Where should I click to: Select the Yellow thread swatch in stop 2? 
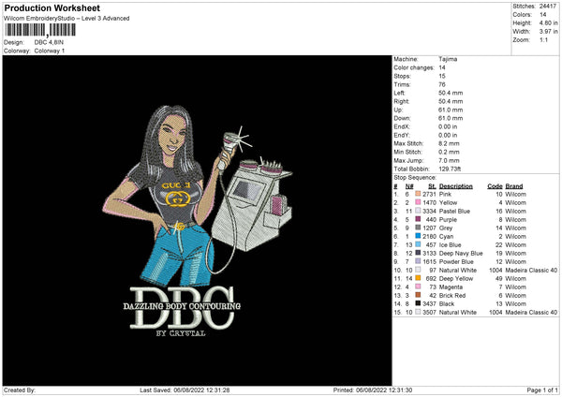click(416, 202)
